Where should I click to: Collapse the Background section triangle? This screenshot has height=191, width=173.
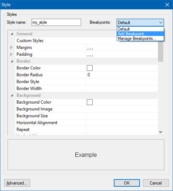[12, 95]
